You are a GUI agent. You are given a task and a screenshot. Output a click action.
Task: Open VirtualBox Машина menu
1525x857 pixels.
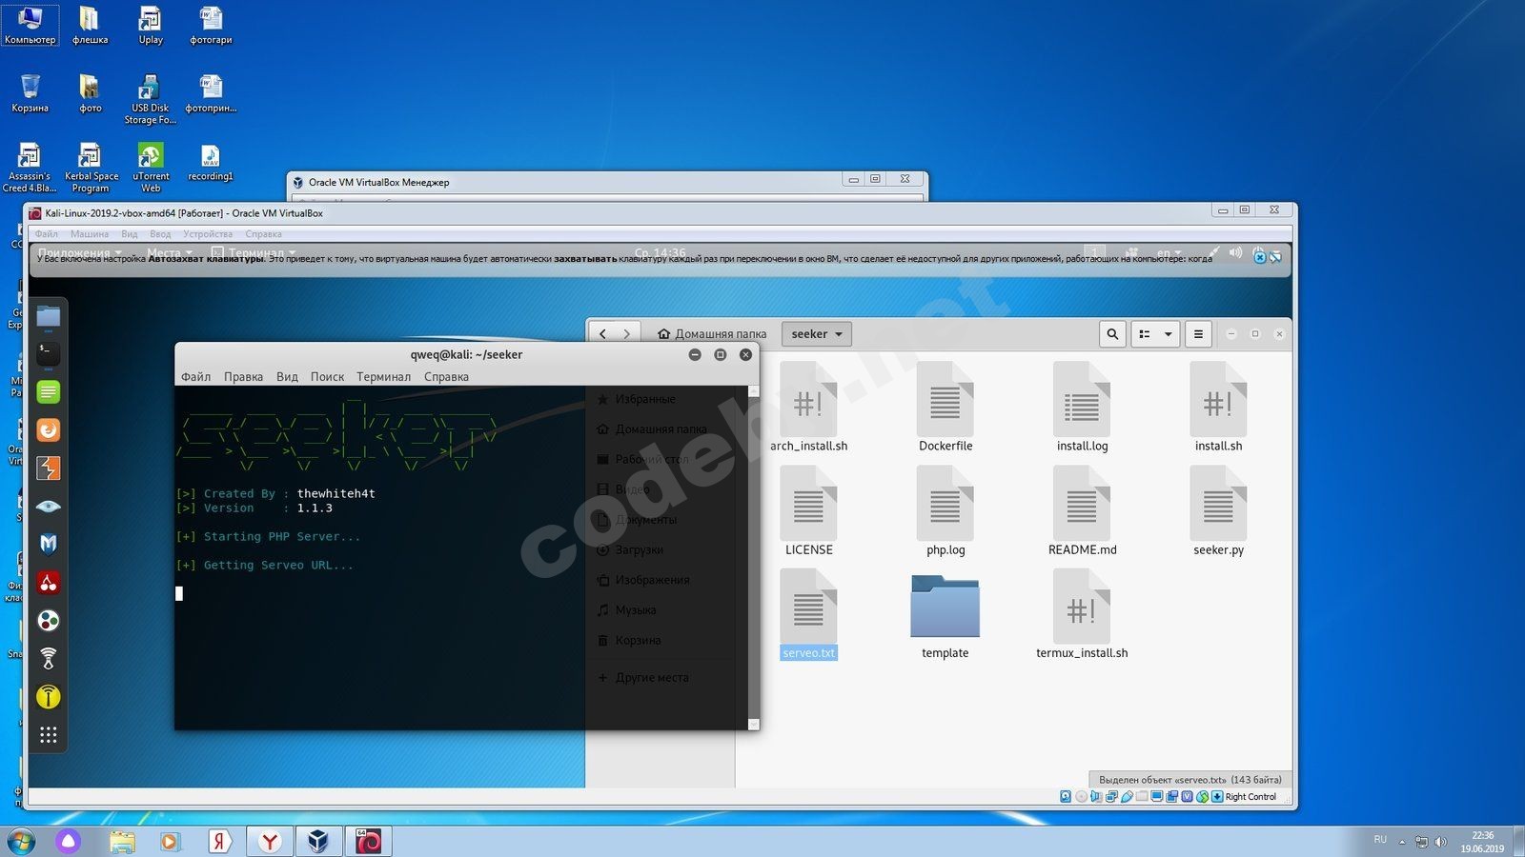click(90, 234)
